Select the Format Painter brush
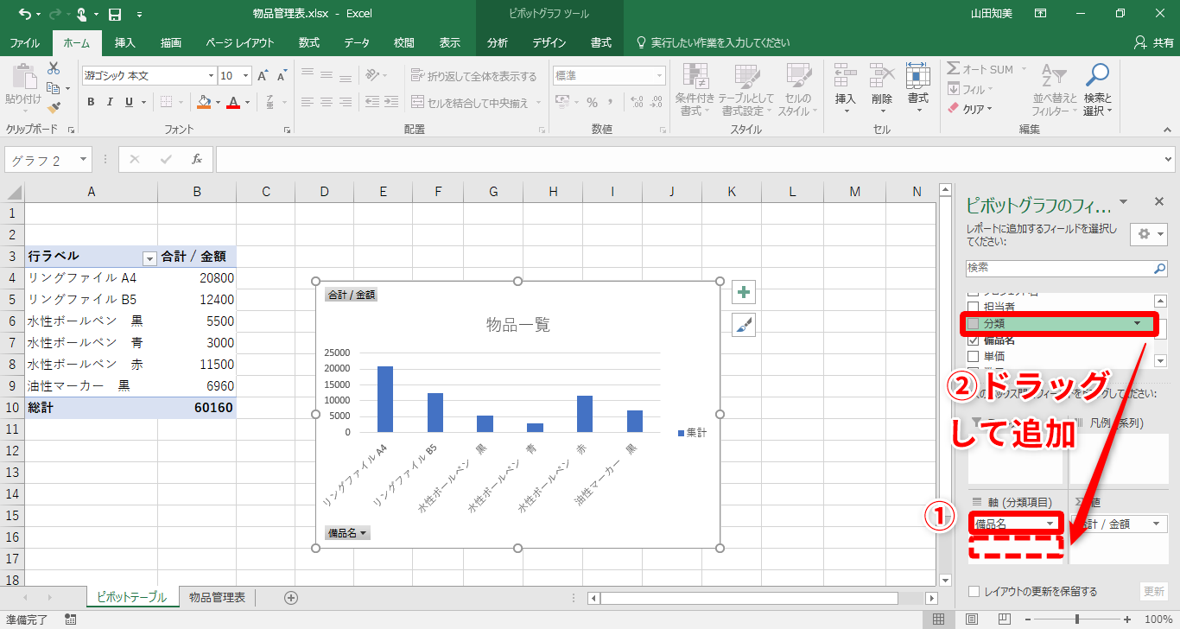This screenshot has height=629, width=1180. (x=54, y=108)
